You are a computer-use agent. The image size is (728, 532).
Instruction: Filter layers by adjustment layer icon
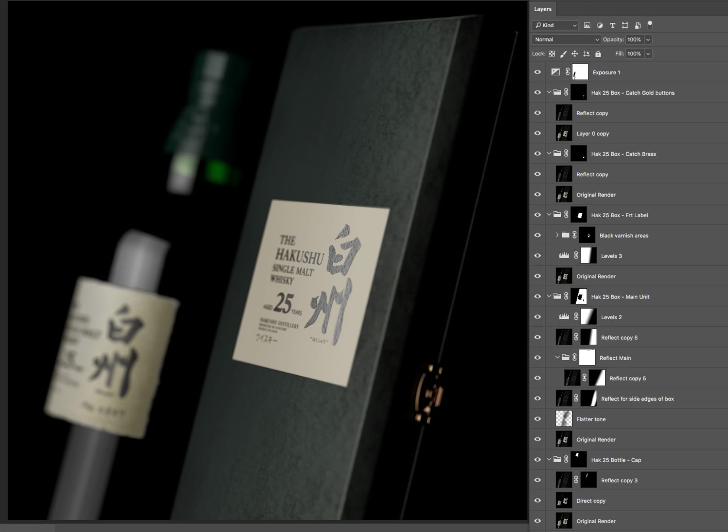click(x=600, y=25)
